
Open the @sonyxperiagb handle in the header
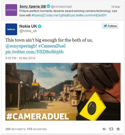61,7
